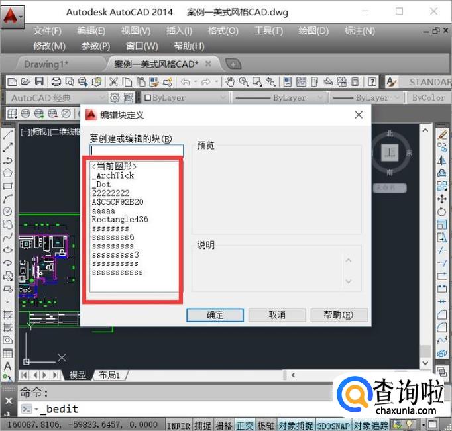Select block A$C5CF92B20 in the list
452x431 pixels.
(x=117, y=202)
